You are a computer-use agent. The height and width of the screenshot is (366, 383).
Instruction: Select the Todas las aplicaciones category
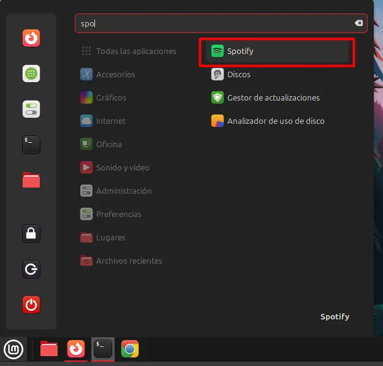tap(135, 51)
